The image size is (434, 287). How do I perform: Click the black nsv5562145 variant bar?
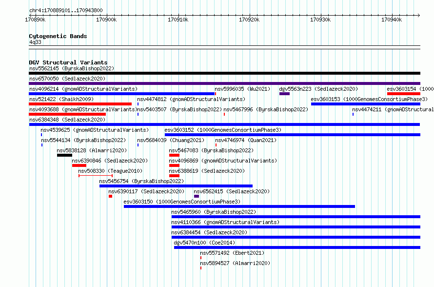(224, 73)
